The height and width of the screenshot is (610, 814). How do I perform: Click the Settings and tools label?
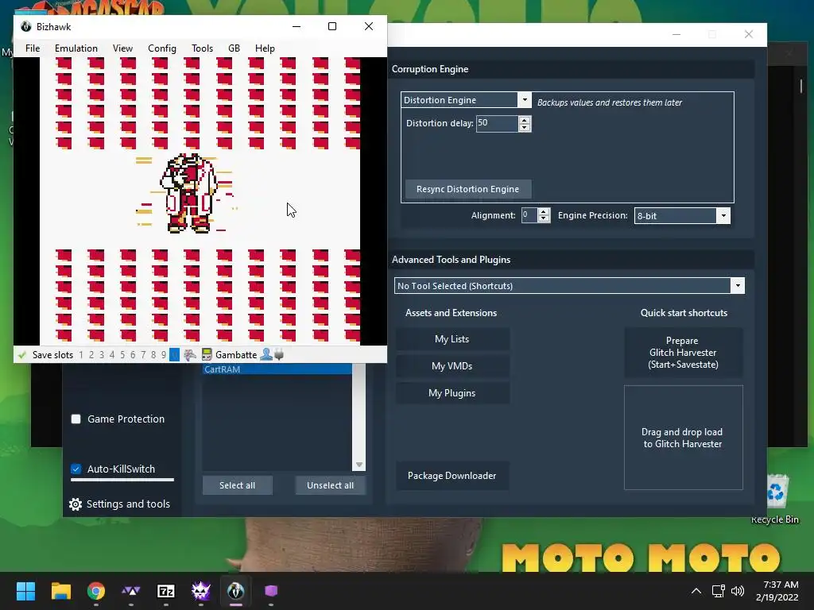coord(128,504)
